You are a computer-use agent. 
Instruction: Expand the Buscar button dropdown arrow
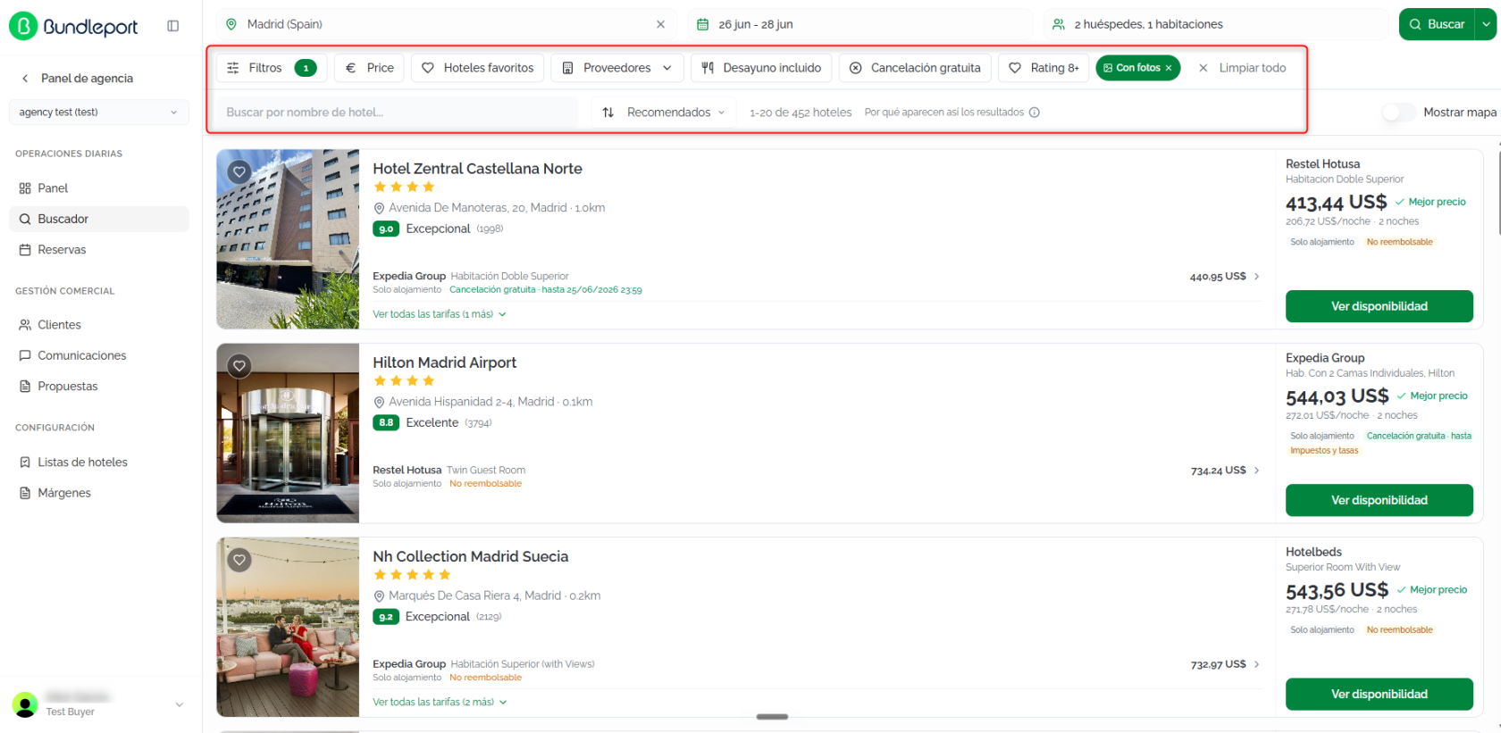(1486, 24)
